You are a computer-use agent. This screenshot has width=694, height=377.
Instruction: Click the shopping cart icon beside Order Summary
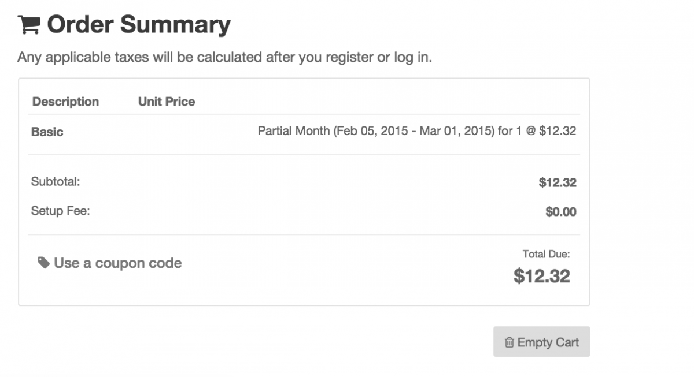(x=28, y=24)
